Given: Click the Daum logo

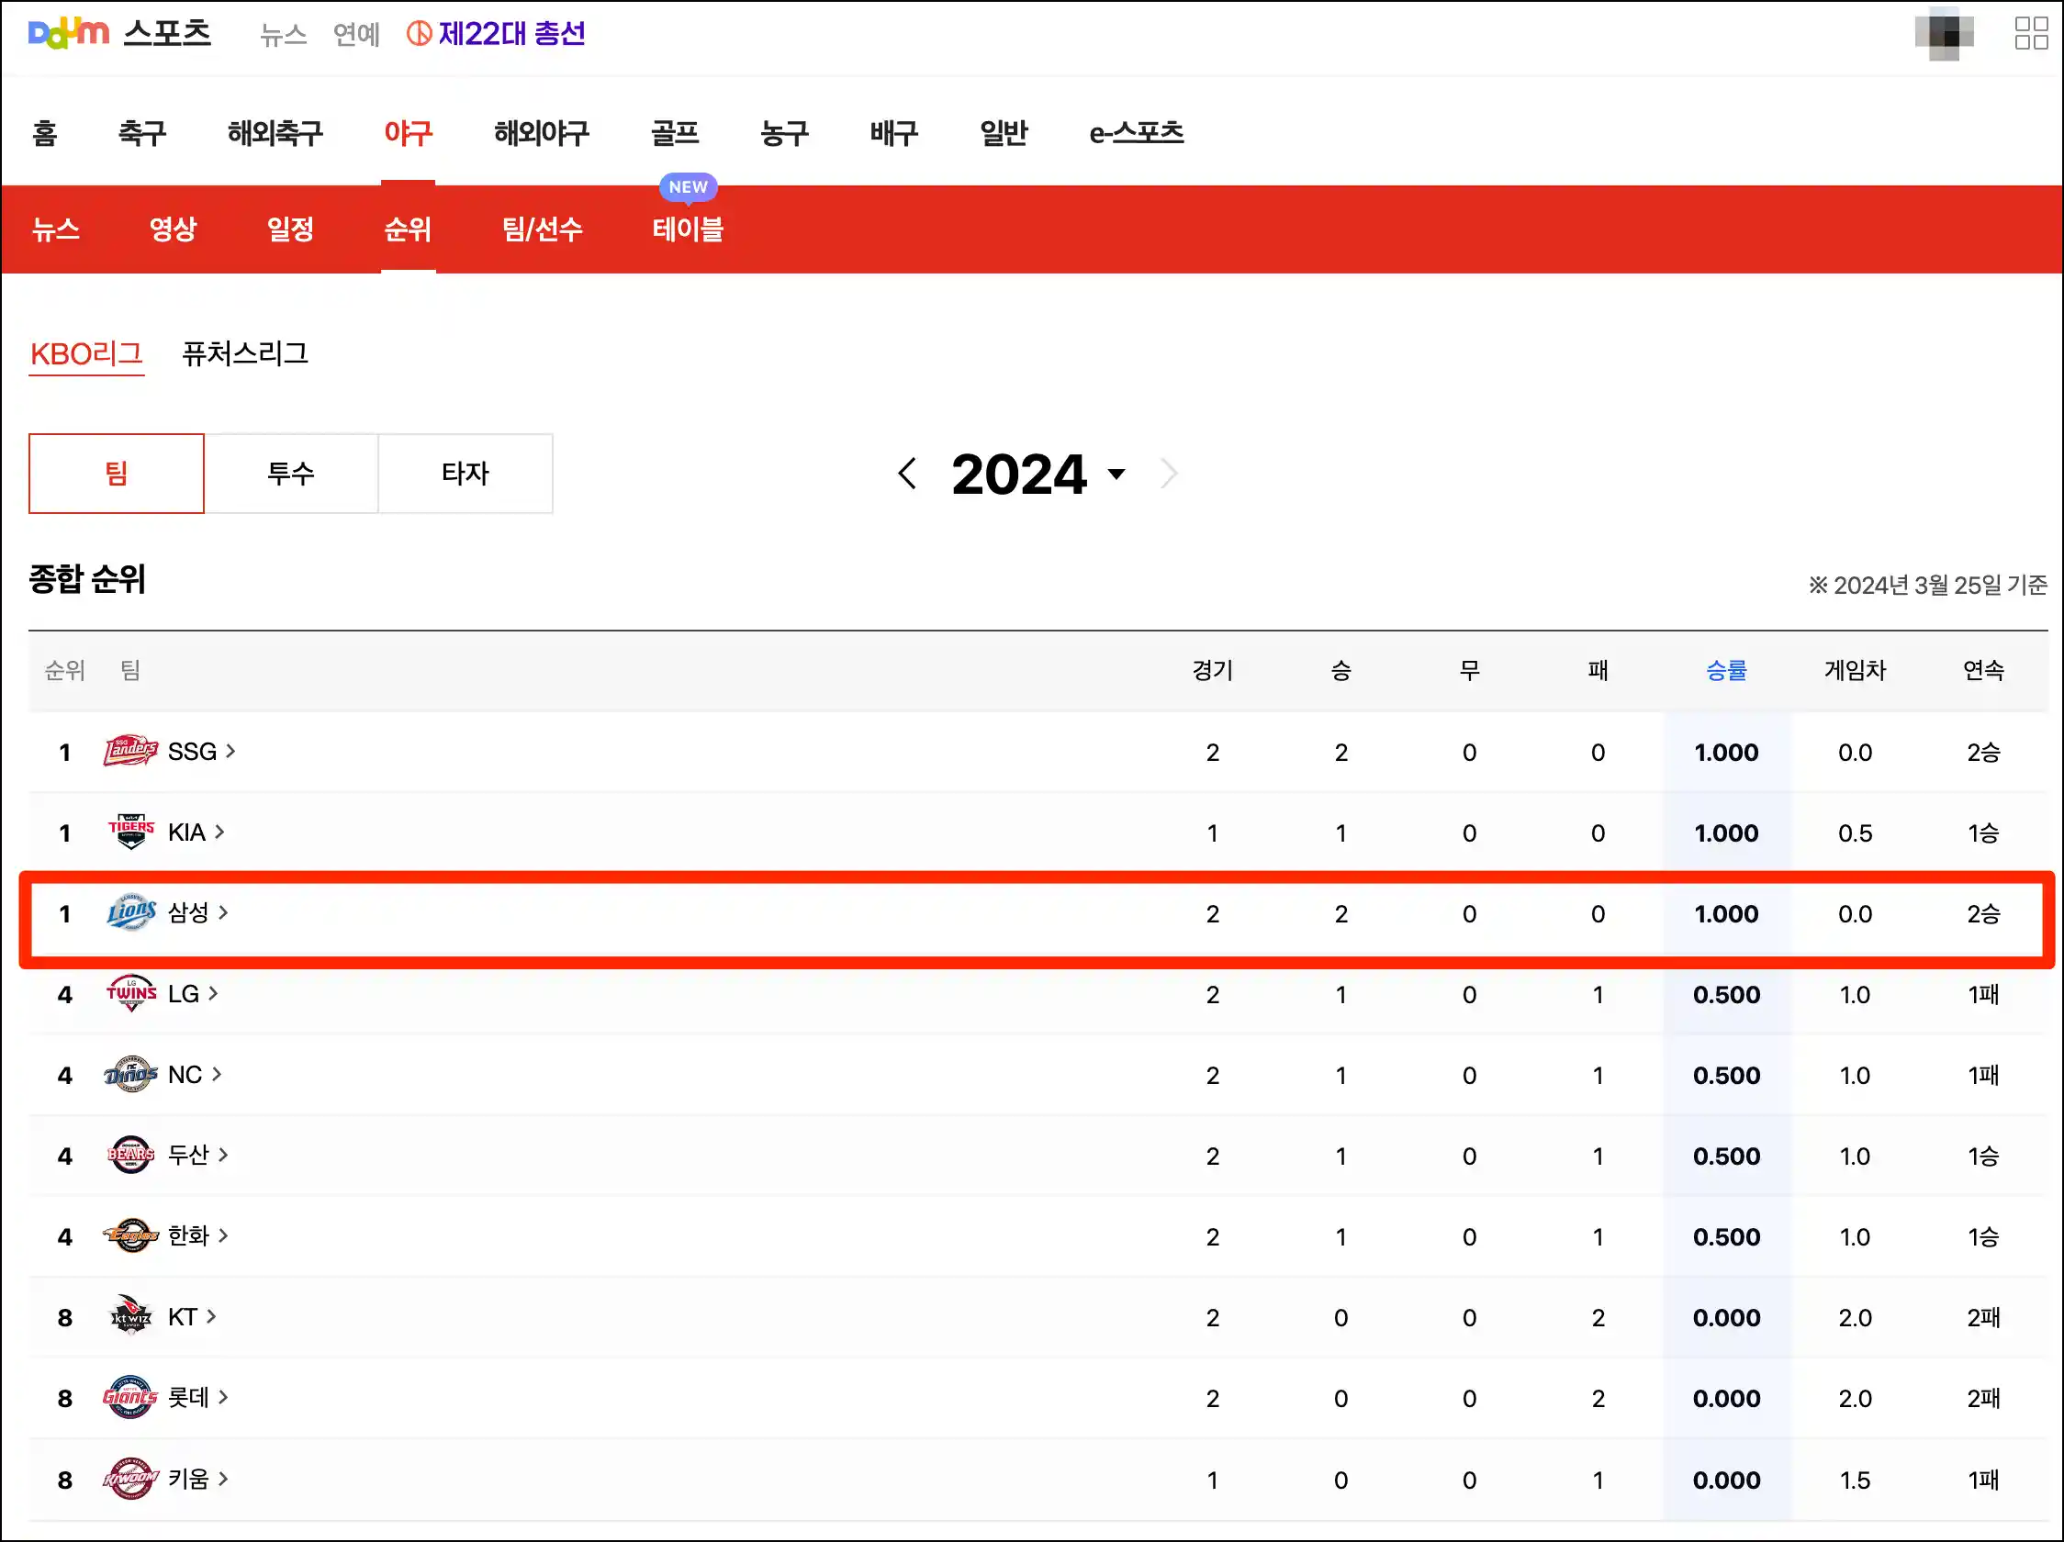Looking at the screenshot, I should pyautogui.click(x=69, y=34).
